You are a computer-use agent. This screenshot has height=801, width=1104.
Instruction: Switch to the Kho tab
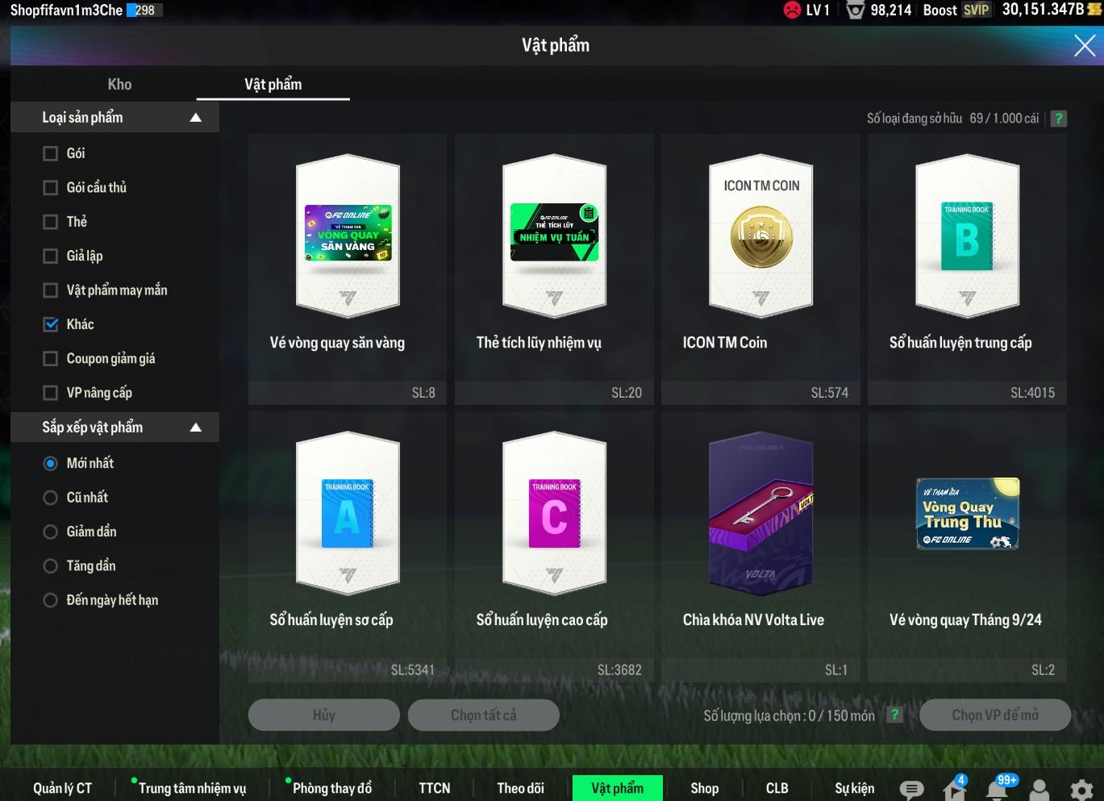click(119, 84)
